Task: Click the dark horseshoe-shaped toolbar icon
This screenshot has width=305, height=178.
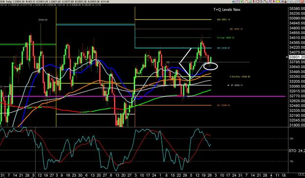Action: coord(285,1)
